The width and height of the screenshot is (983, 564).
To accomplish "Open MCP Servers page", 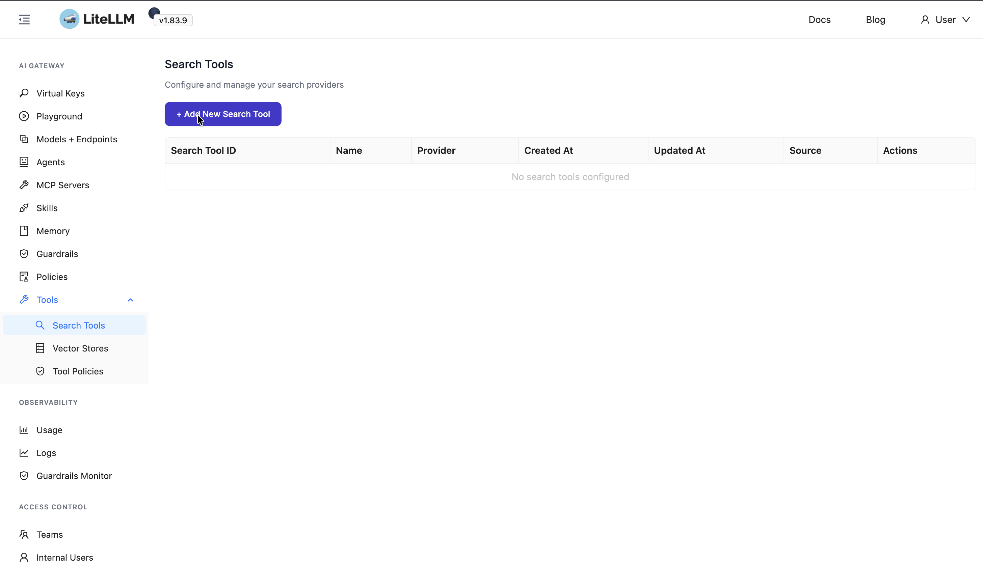I will 62,185.
